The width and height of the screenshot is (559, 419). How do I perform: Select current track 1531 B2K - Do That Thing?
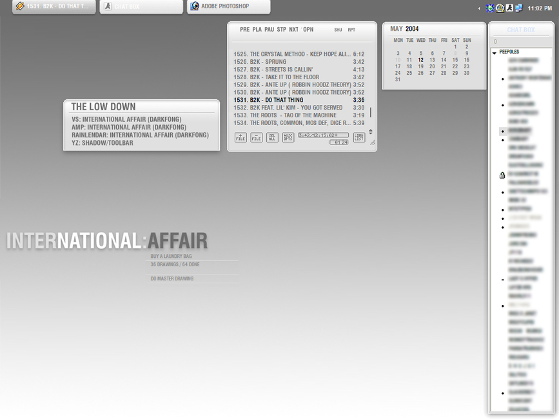click(299, 100)
